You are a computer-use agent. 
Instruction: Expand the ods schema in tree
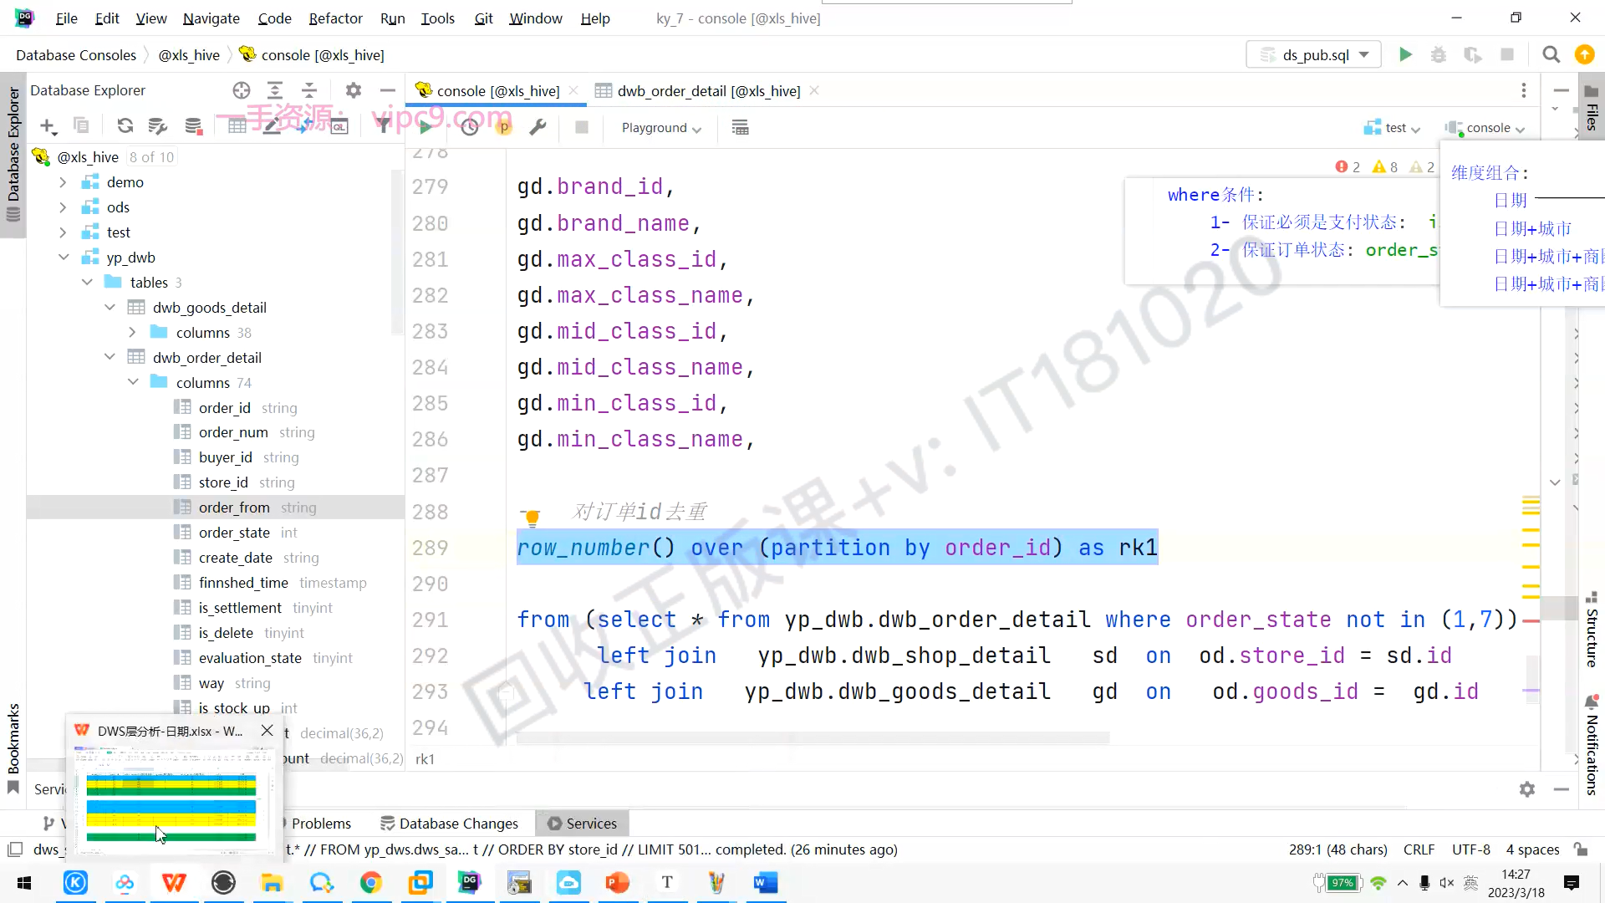click(64, 207)
